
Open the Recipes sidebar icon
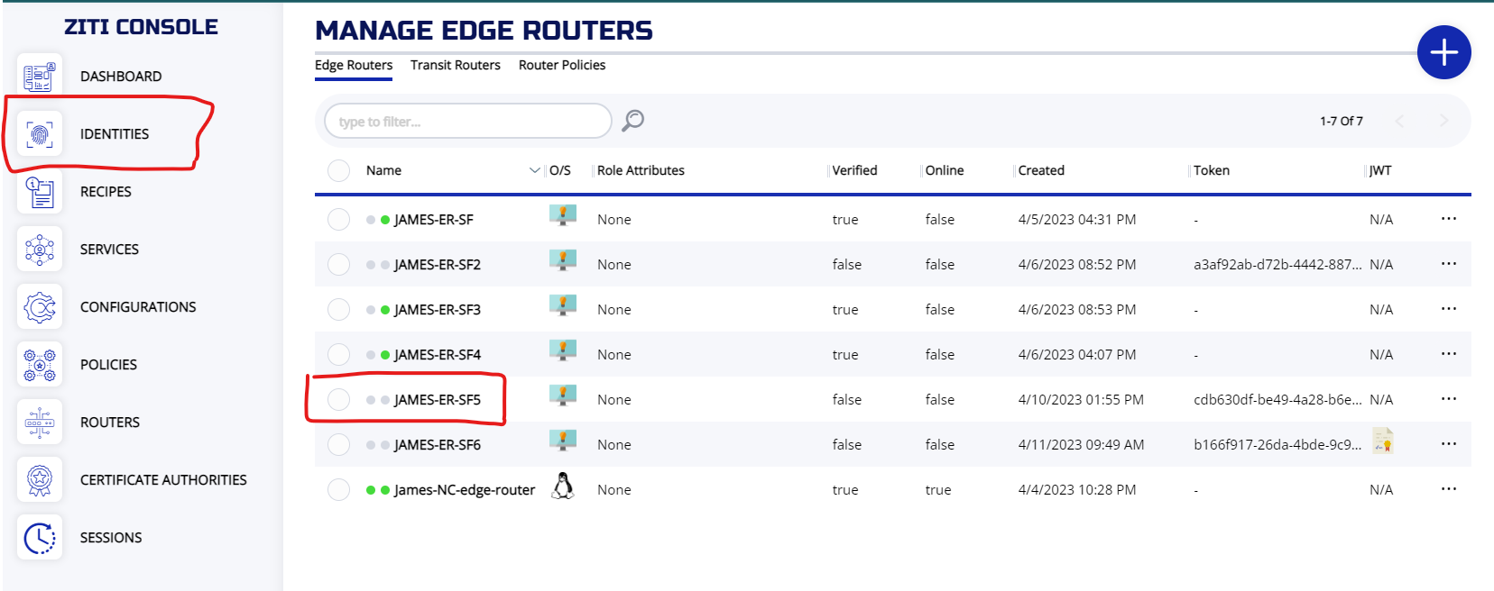(x=40, y=192)
